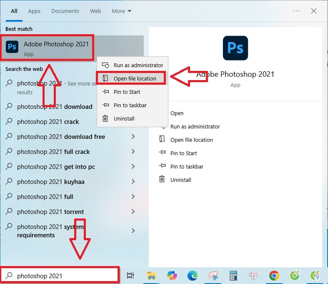Expand chevron for photoshop 2021 get into pc

[x=133, y=166]
